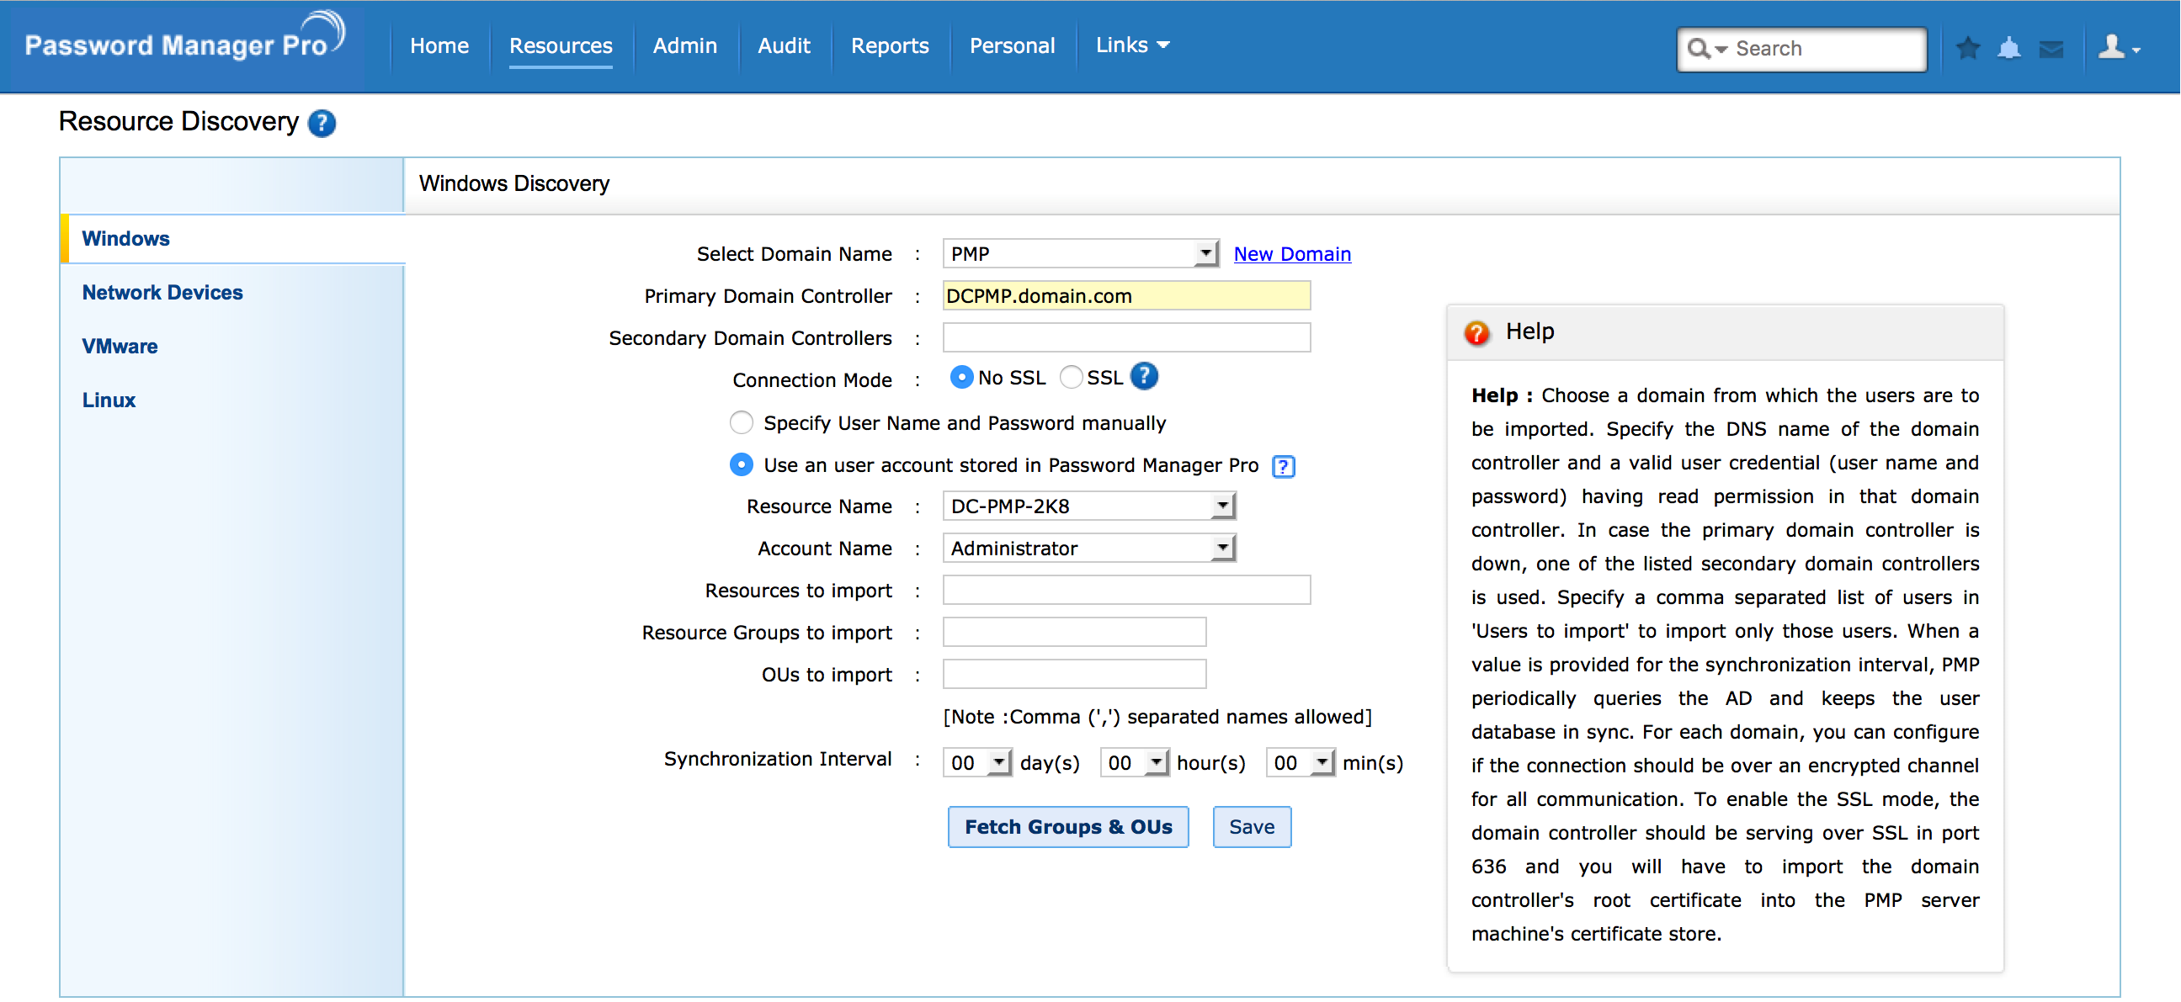Click Resource Discovery help question icon
This screenshot has height=1002, width=2181.
(x=322, y=124)
